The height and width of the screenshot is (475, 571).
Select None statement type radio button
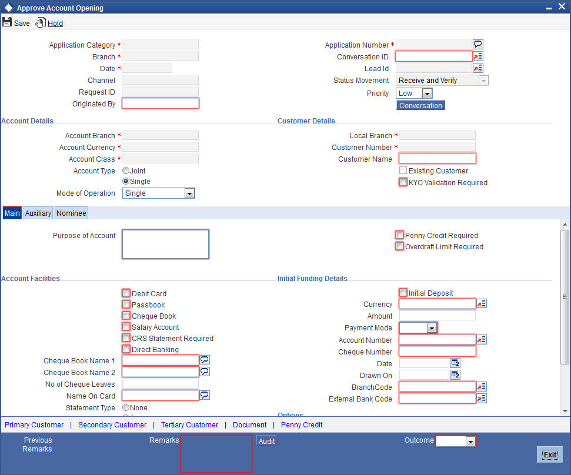tap(126, 407)
